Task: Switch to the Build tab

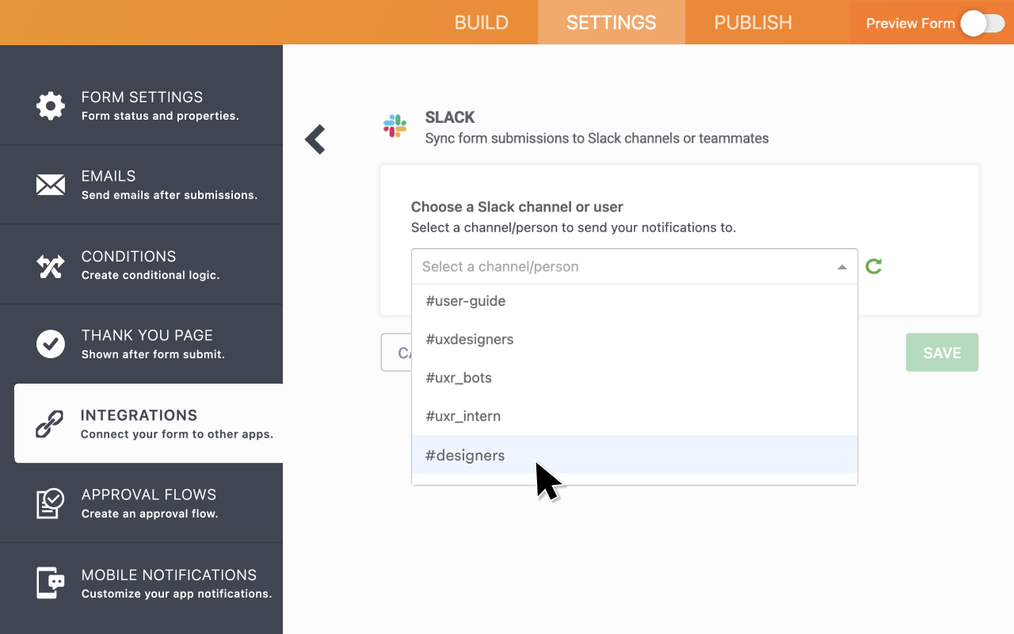Action: point(481,22)
